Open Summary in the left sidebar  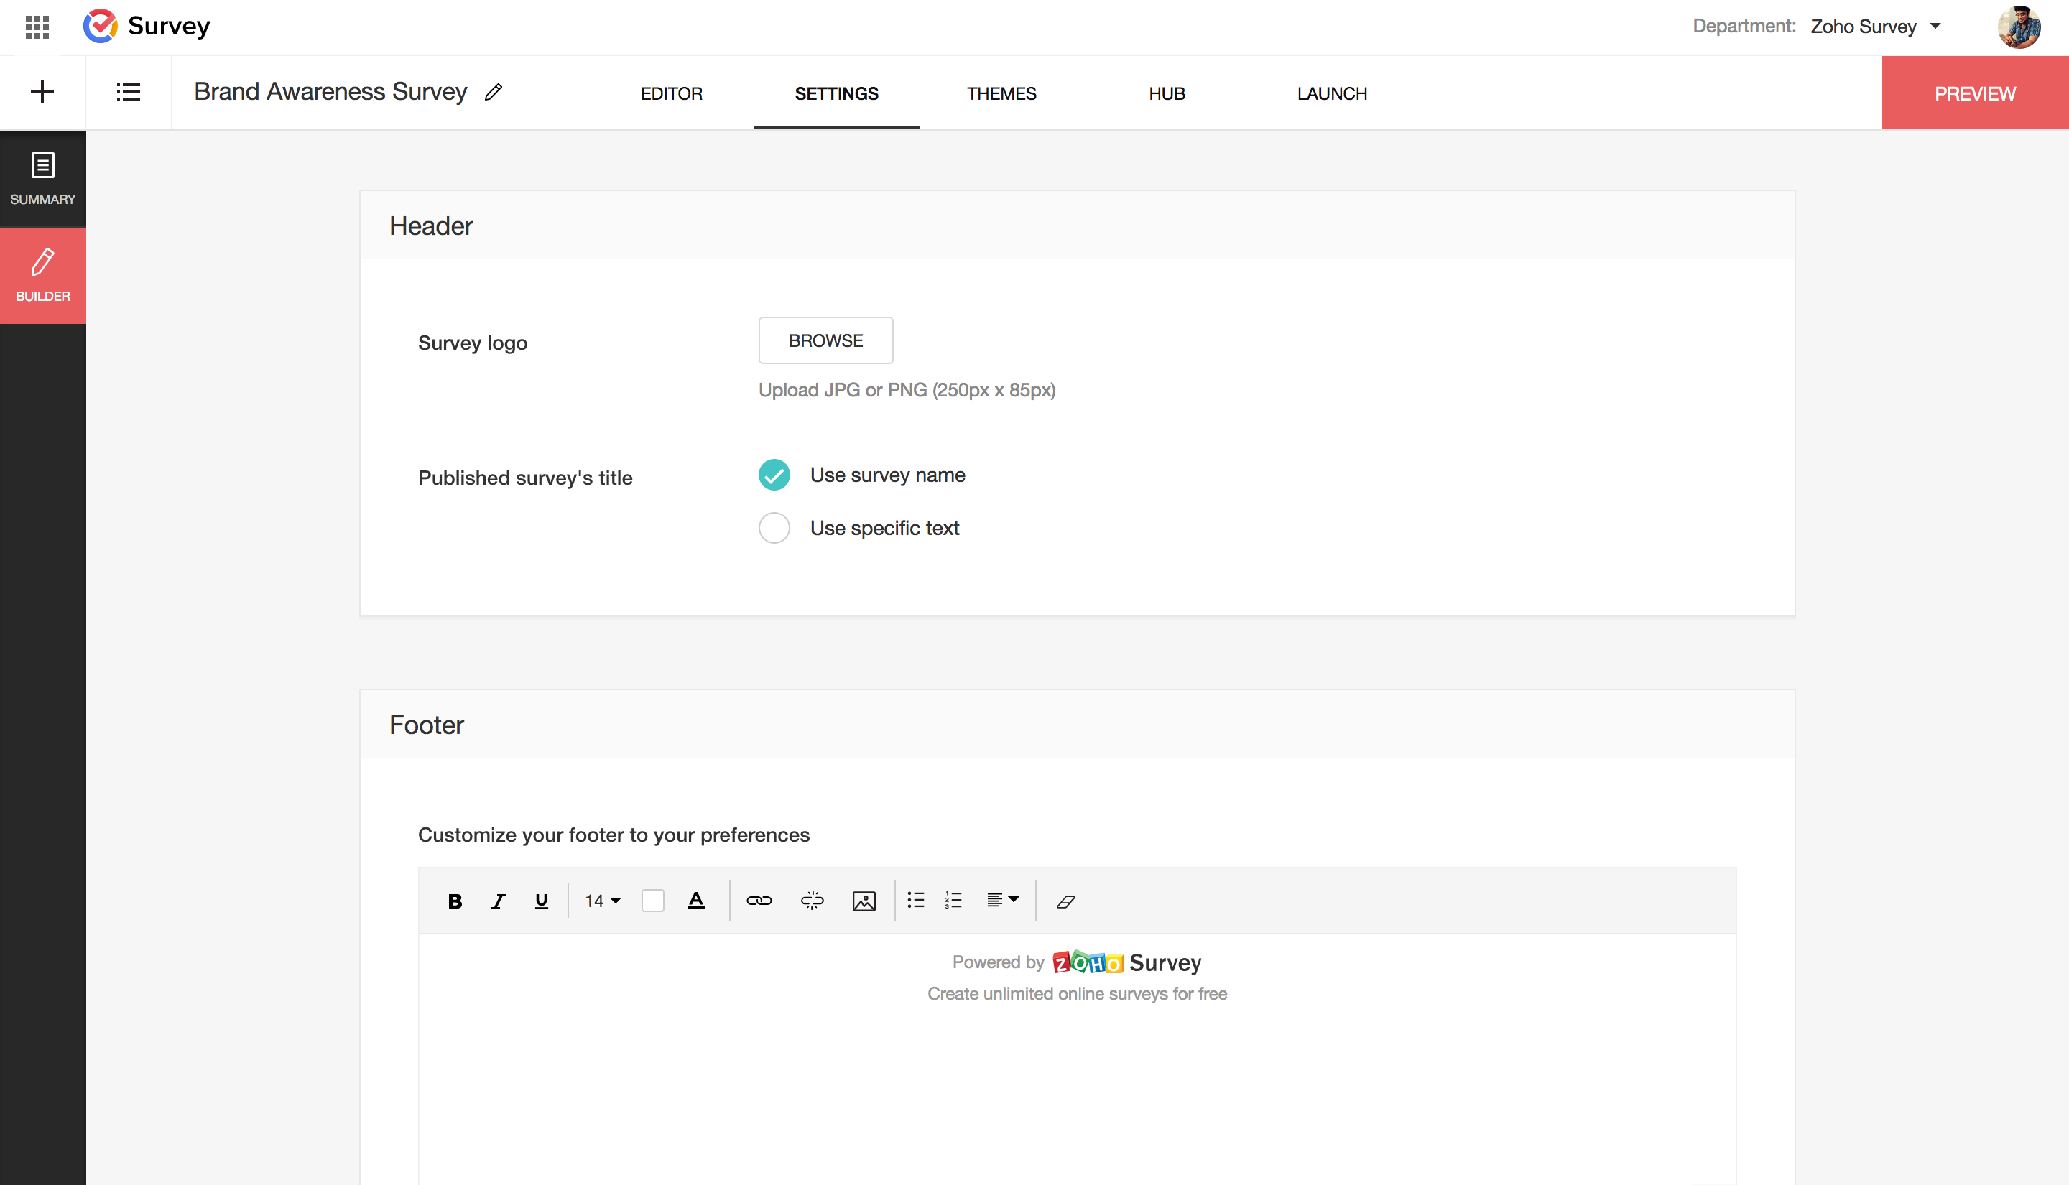43,179
